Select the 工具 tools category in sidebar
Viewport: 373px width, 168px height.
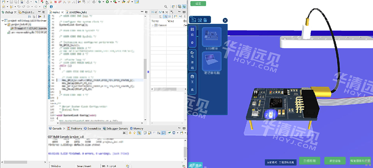click(192, 83)
